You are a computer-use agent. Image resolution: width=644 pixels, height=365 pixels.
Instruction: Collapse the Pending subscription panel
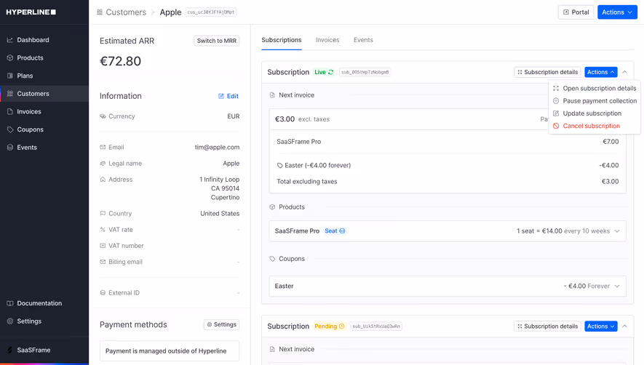pos(624,326)
